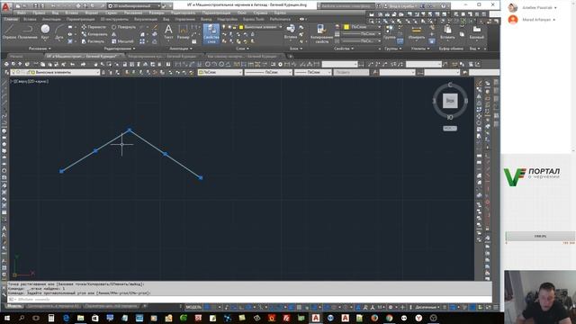
Task: Open Layer Properties (Свойства слоя)
Action: point(211,34)
